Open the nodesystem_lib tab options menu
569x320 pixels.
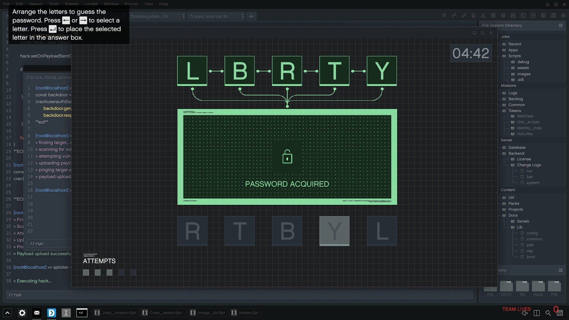183,16
